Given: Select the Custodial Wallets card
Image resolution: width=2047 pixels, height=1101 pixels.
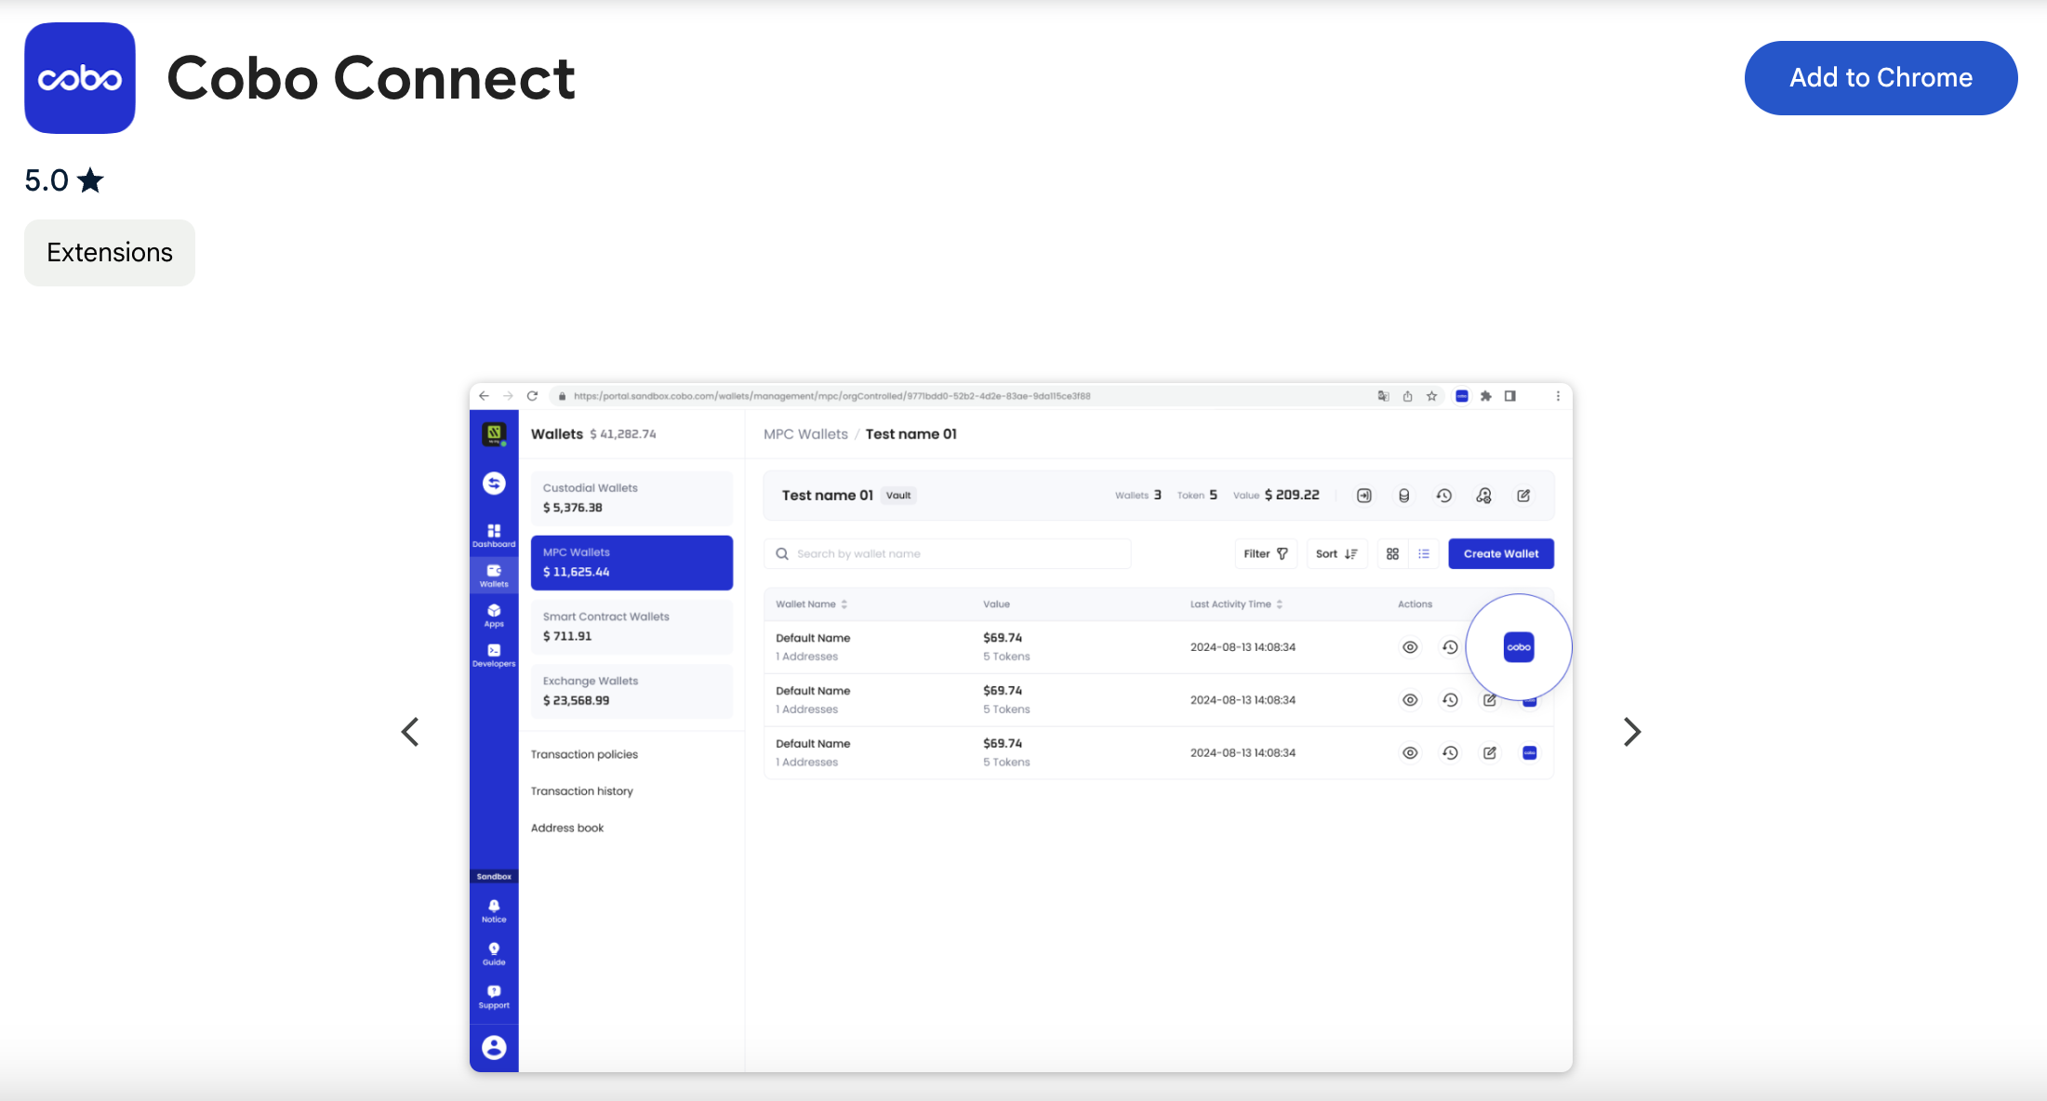Looking at the screenshot, I should tap(631, 498).
